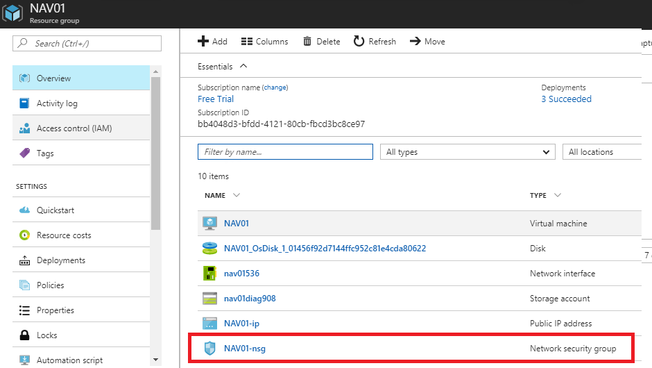This screenshot has height=368, width=652.
Task: Select Activity log menu item
Action: [57, 103]
